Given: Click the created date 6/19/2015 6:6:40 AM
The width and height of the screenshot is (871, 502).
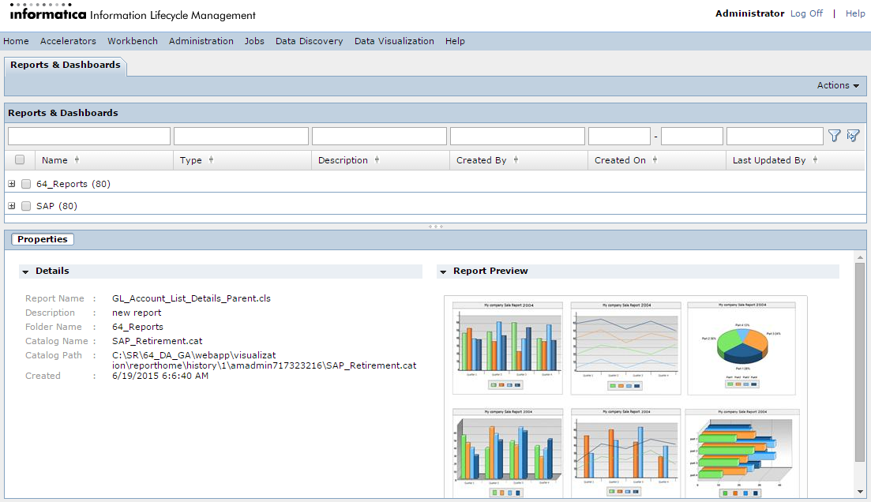Looking at the screenshot, I should coord(160,376).
